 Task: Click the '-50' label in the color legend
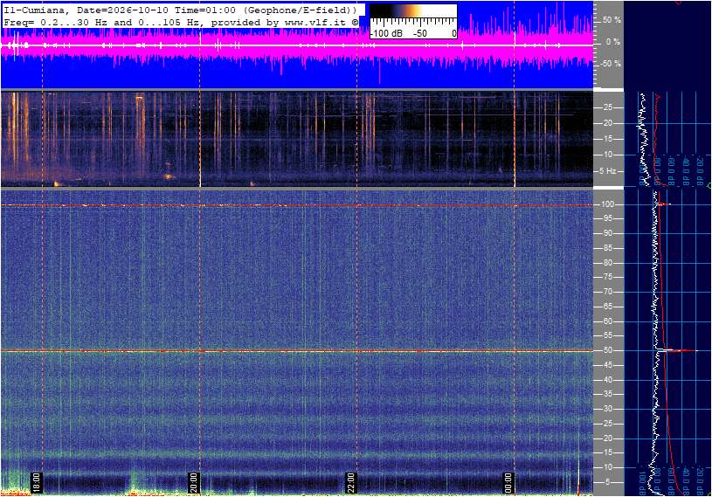coord(420,33)
